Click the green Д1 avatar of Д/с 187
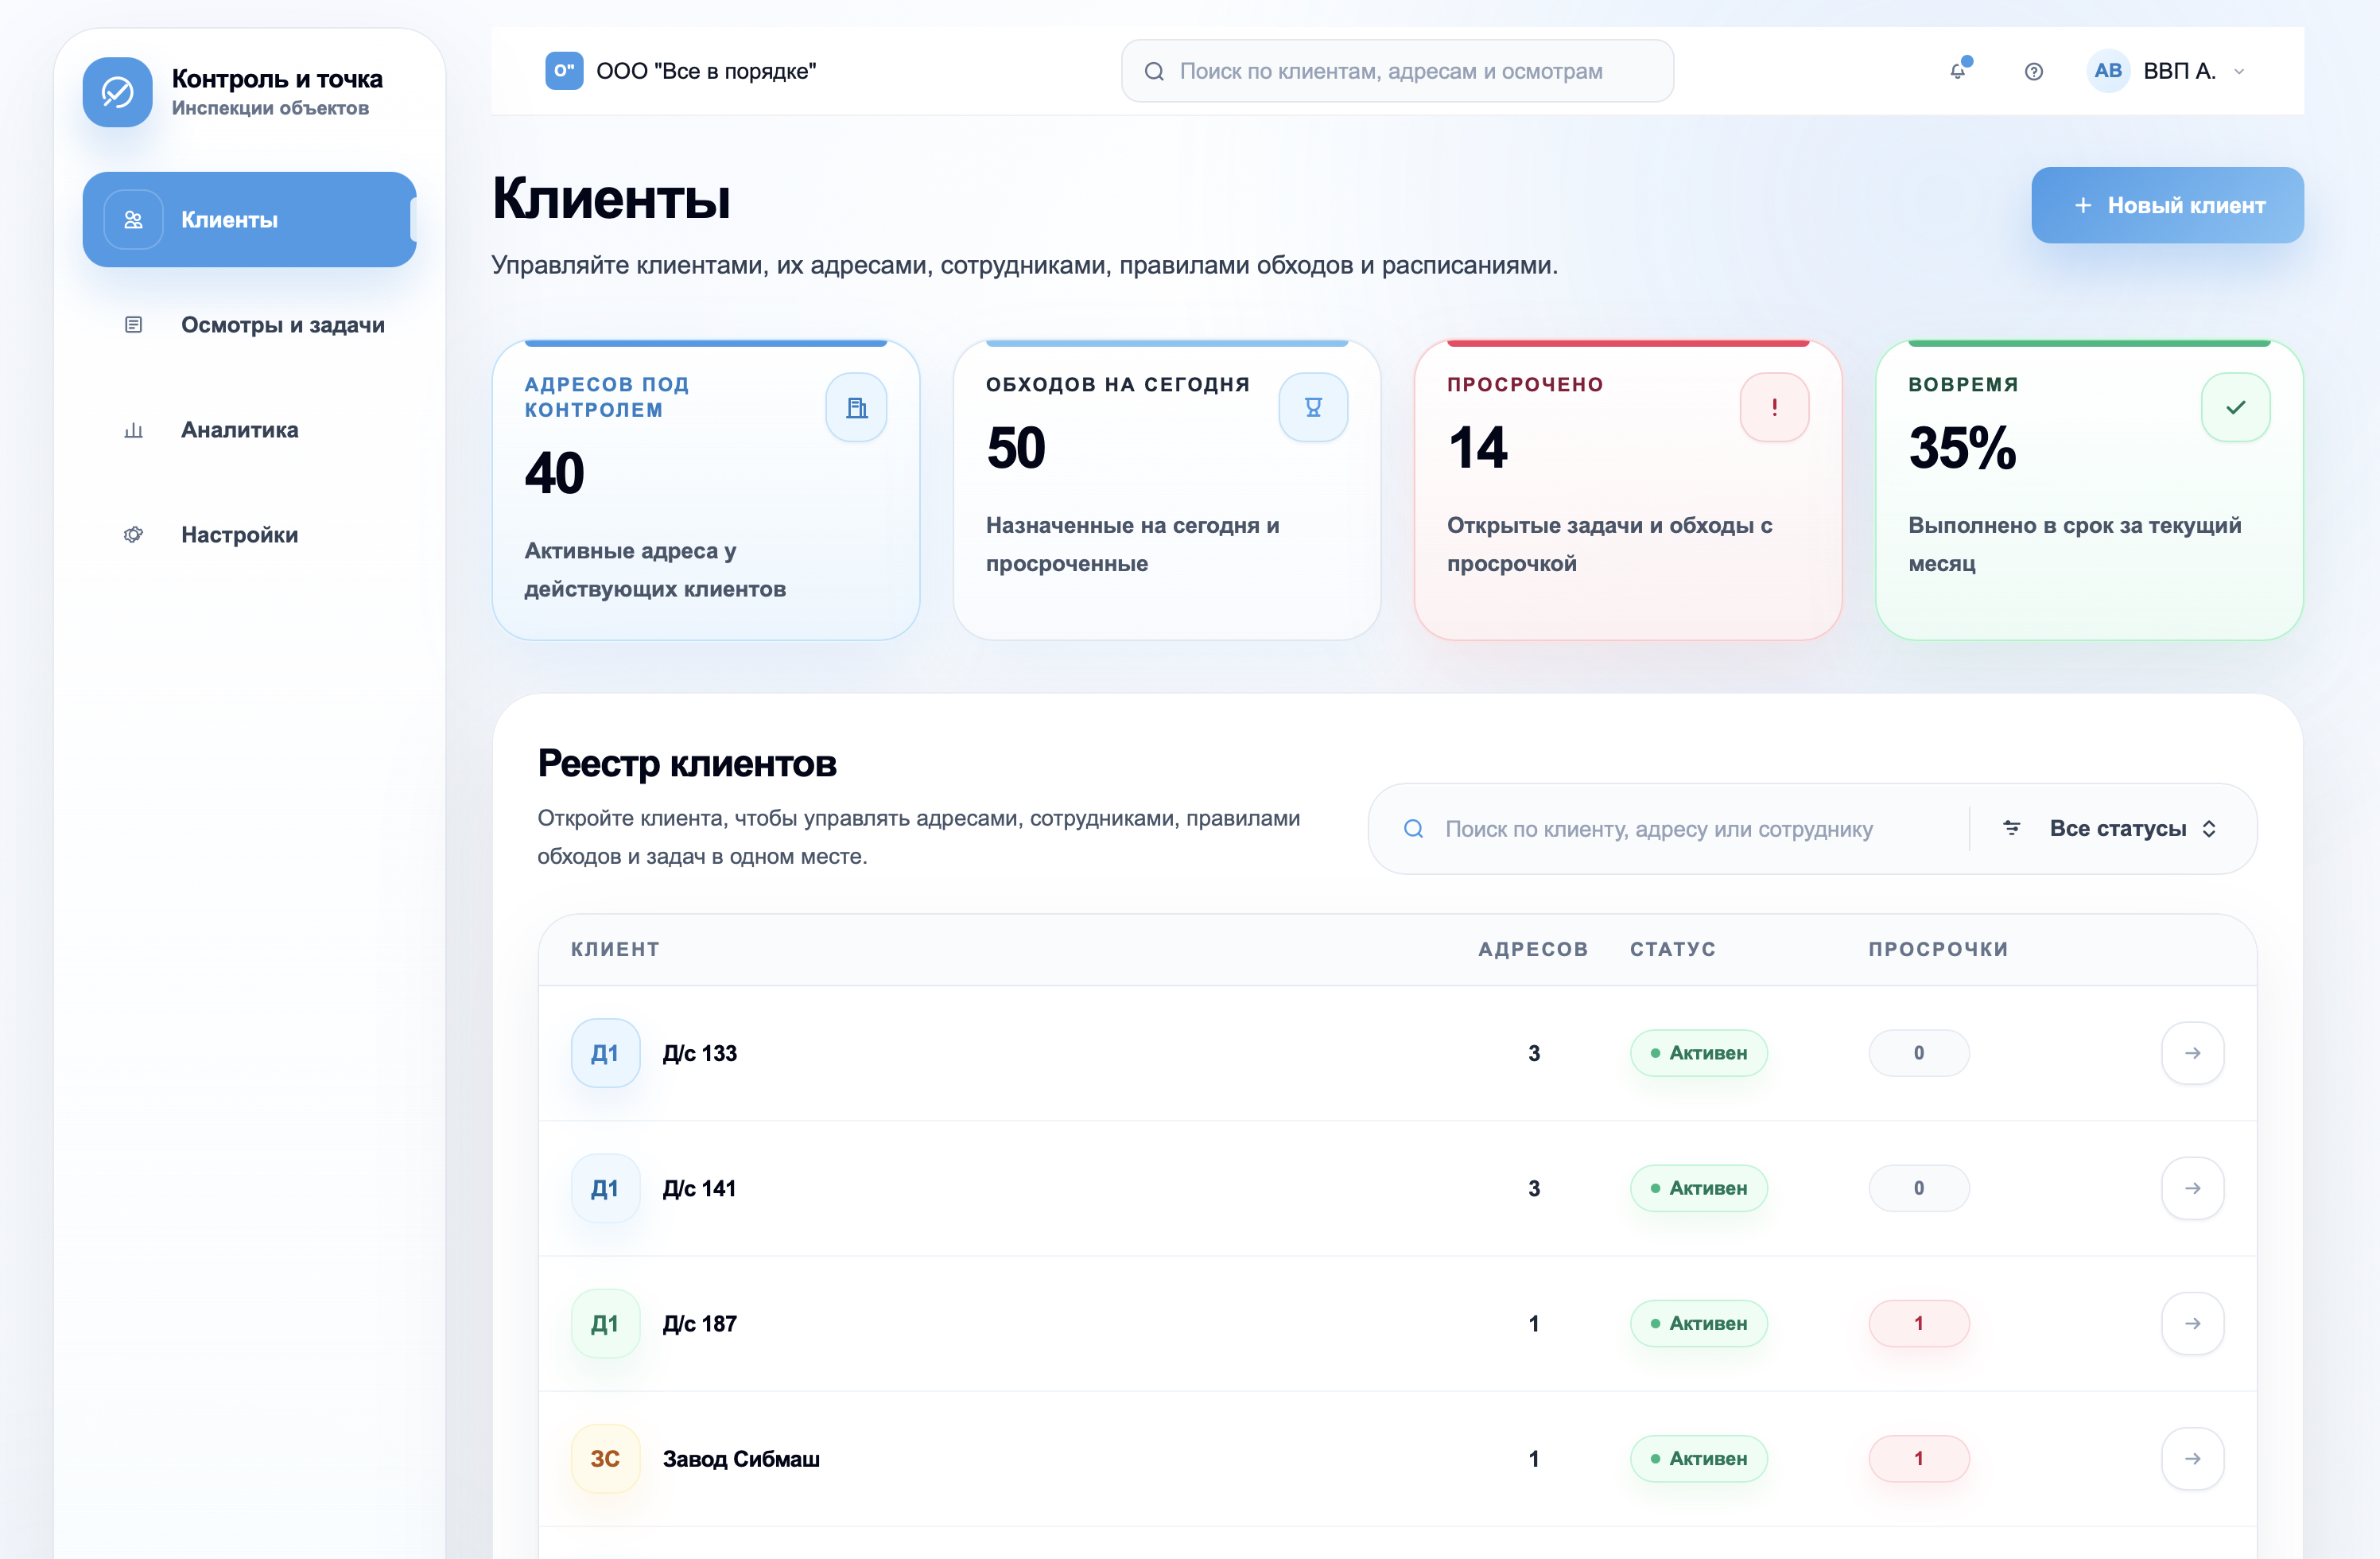Viewport: 2380px width, 1559px height. click(x=605, y=1323)
